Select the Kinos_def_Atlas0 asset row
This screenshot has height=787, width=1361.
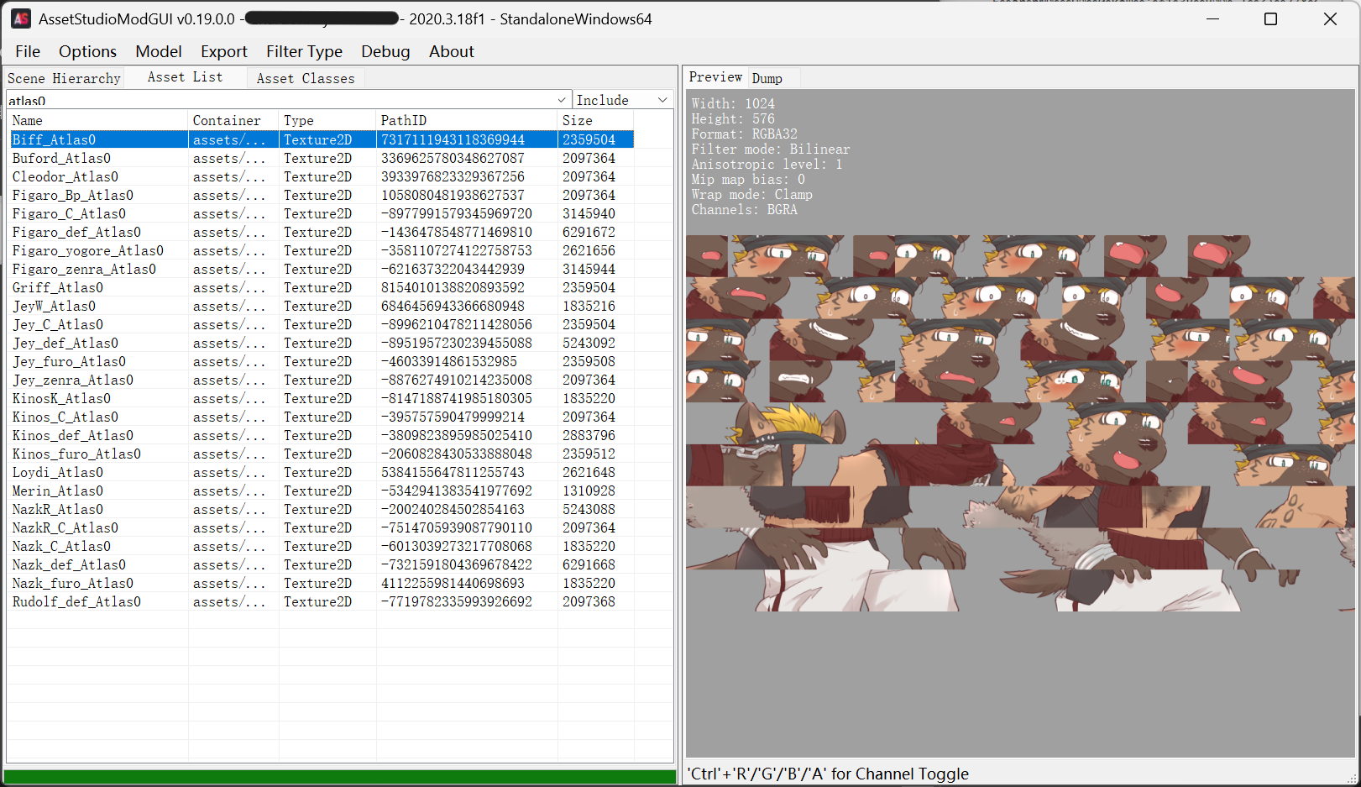[x=322, y=435]
